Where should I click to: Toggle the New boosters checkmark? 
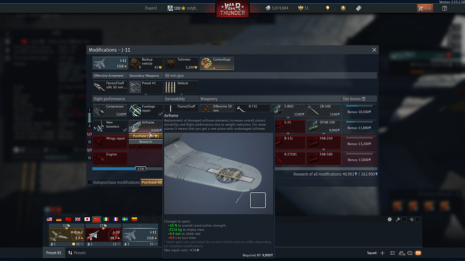click(125, 130)
